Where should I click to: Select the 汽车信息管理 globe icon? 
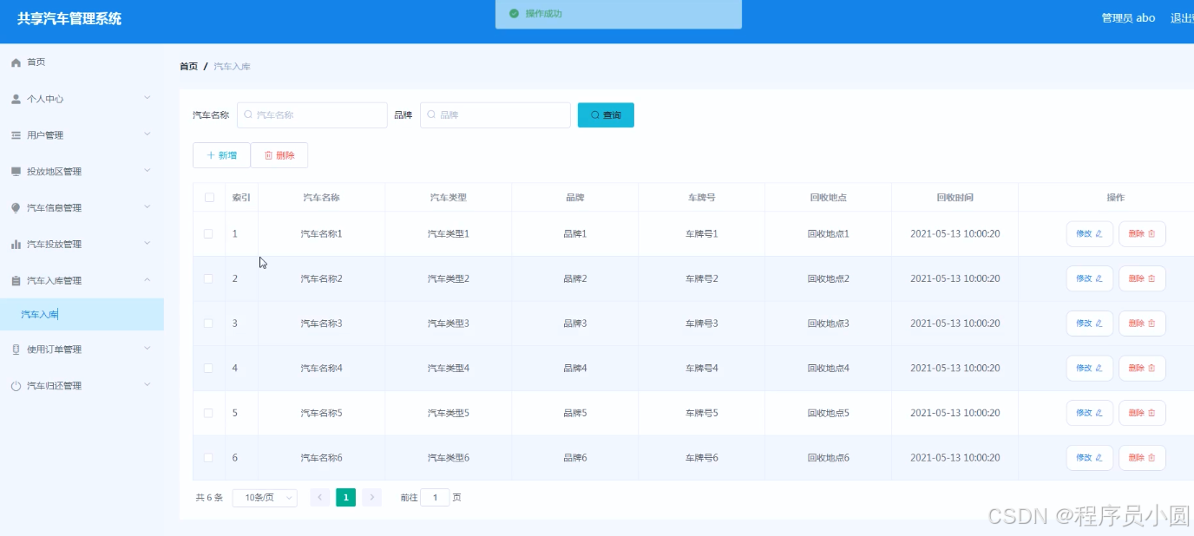[x=16, y=206]
